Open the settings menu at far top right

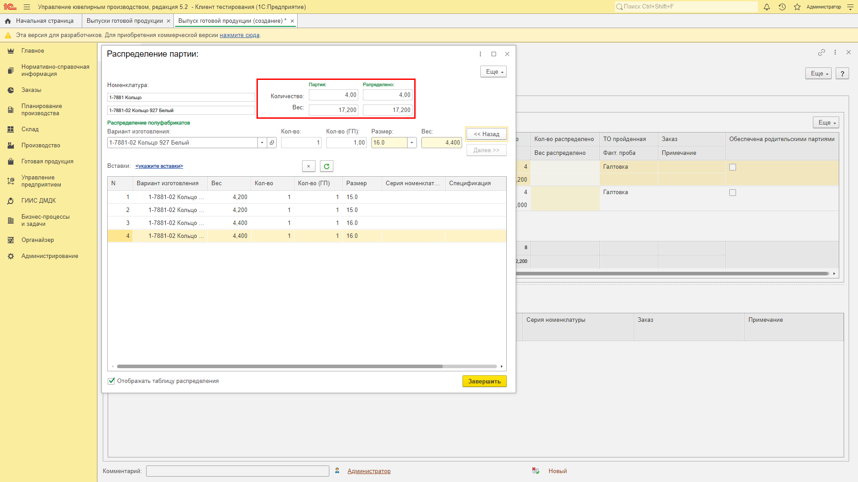(850, 7)
